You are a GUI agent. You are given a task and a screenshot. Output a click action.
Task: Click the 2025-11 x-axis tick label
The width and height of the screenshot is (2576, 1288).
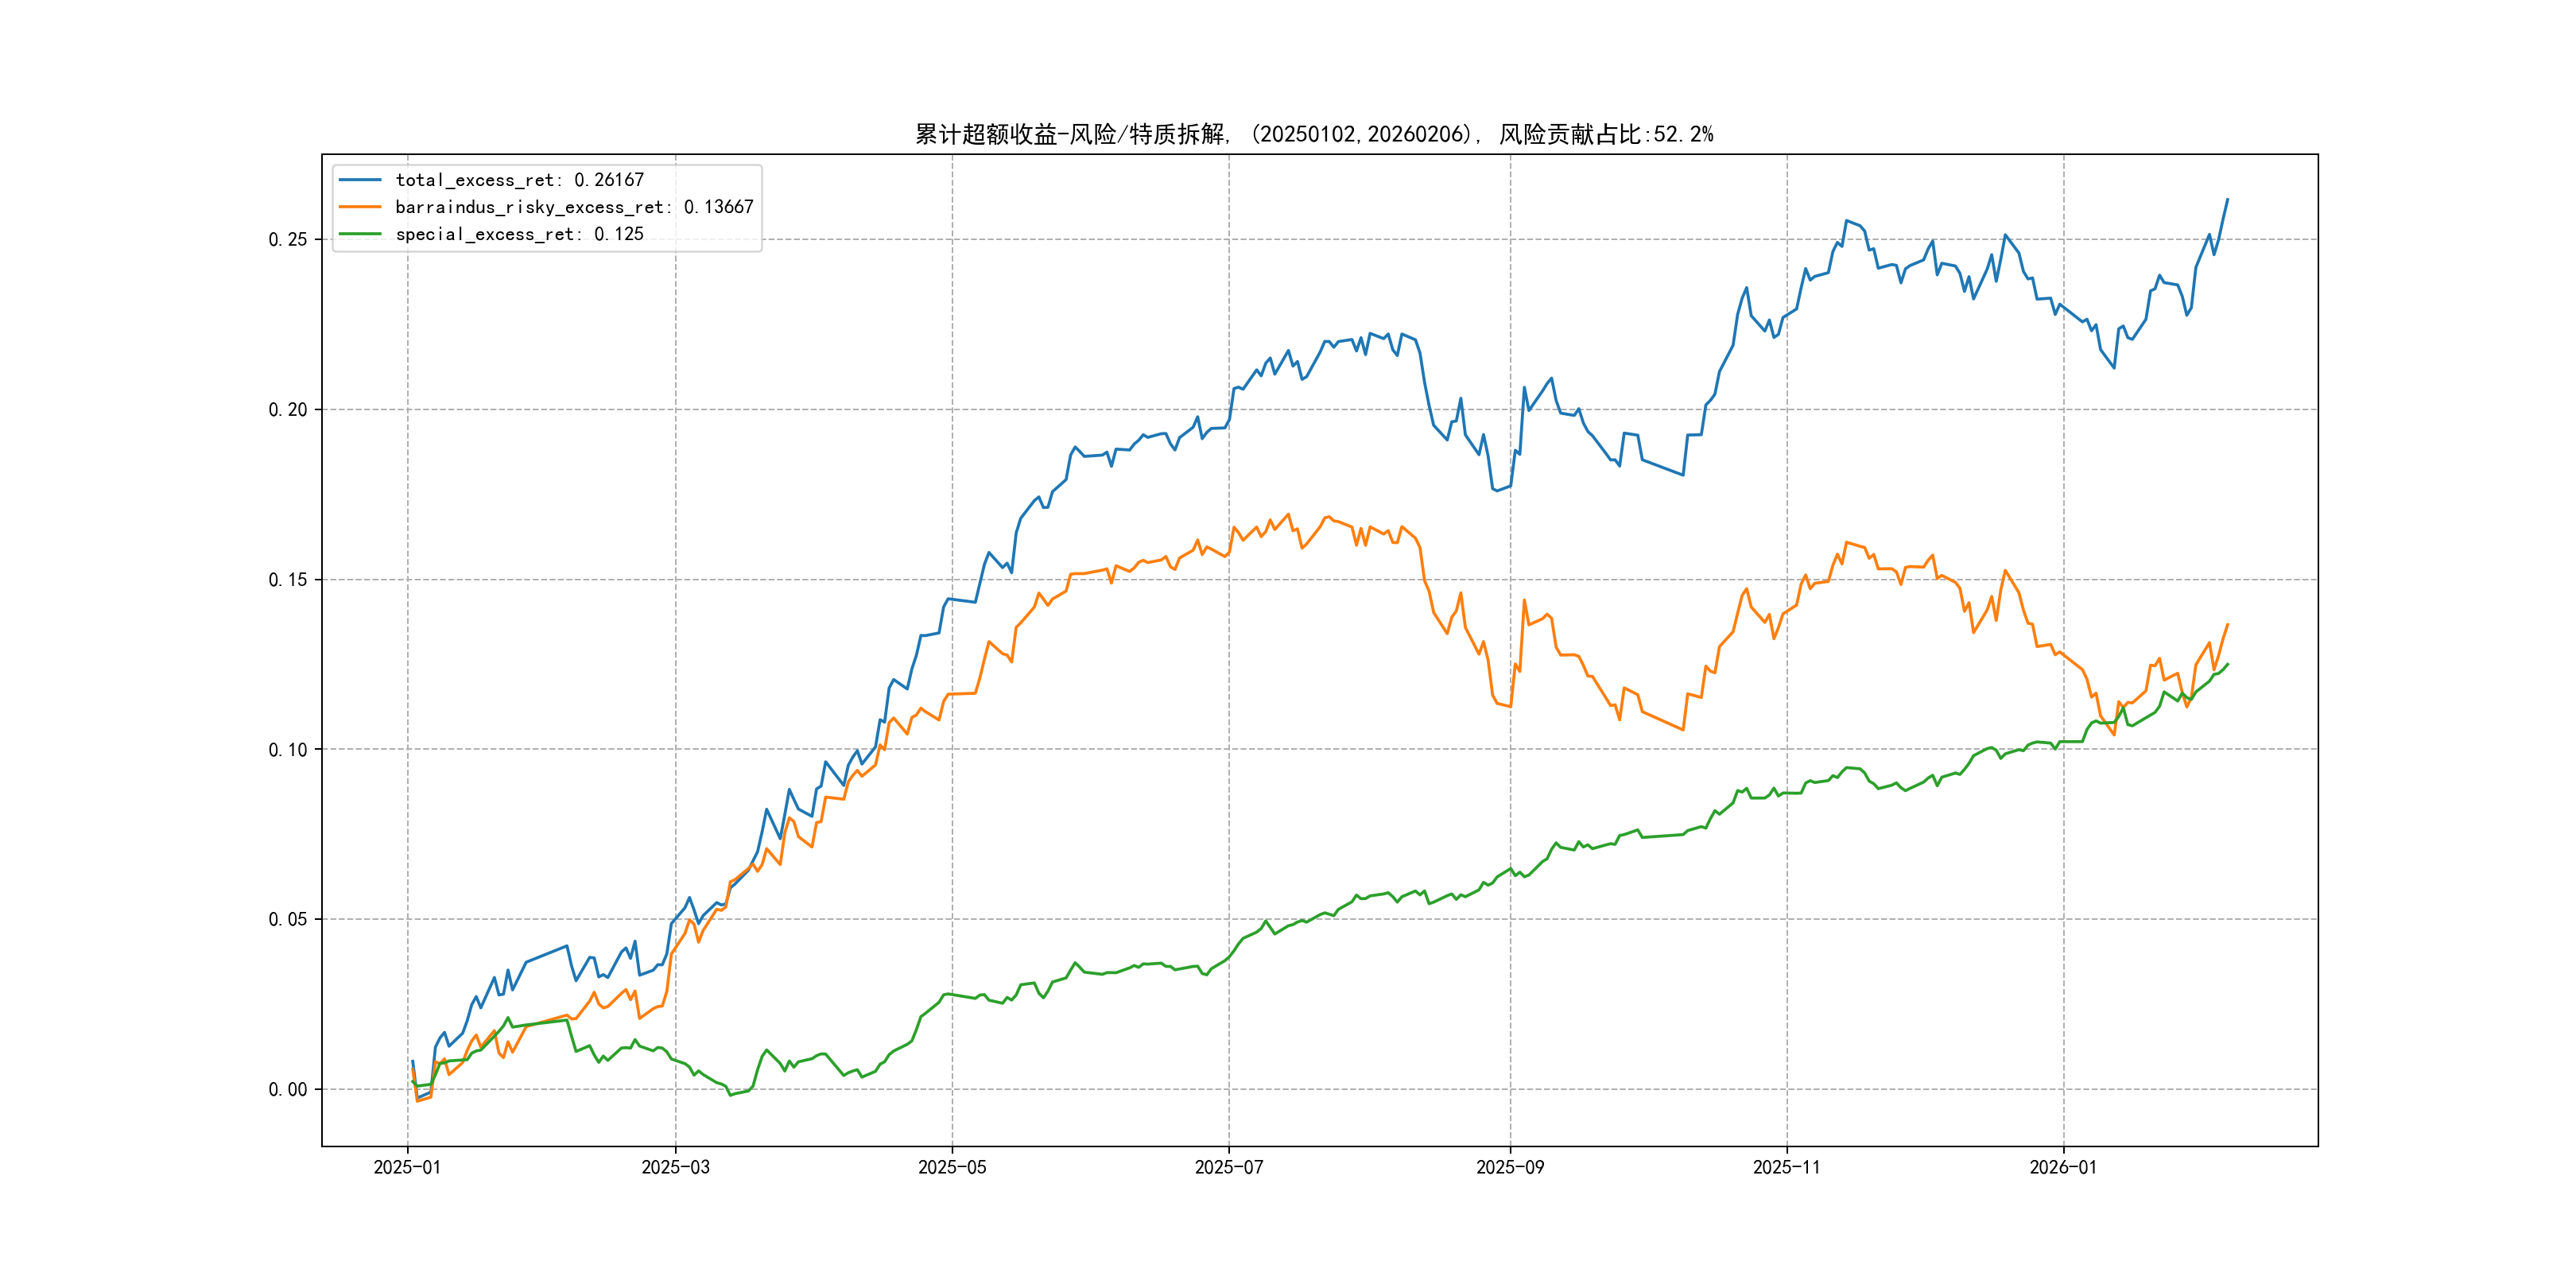point(1787,1167)
